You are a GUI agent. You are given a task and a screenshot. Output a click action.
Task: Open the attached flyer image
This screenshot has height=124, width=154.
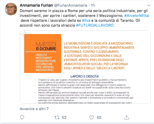85,67
